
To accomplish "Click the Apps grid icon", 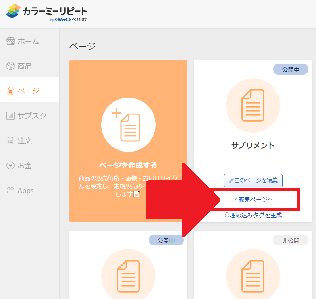I will (x=10, y=190).
